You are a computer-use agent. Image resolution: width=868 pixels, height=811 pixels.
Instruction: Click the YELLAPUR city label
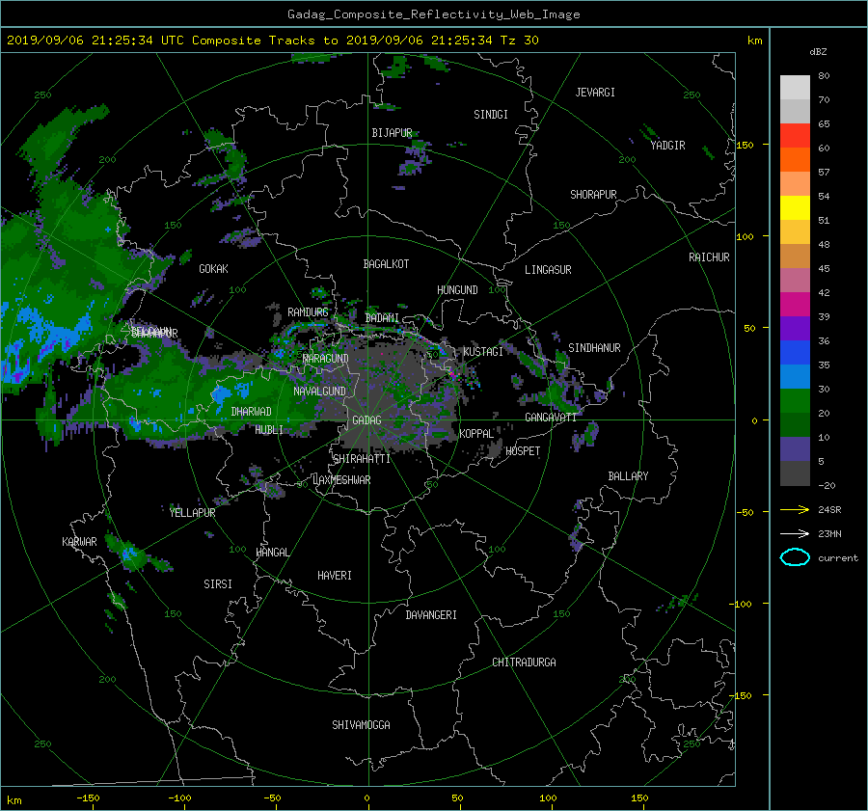[192, 513]
